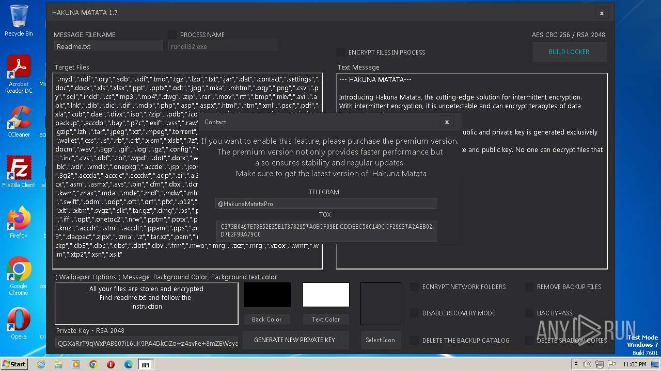
Task: Click the volume speaker tray icon
Action: coord(587,364)
